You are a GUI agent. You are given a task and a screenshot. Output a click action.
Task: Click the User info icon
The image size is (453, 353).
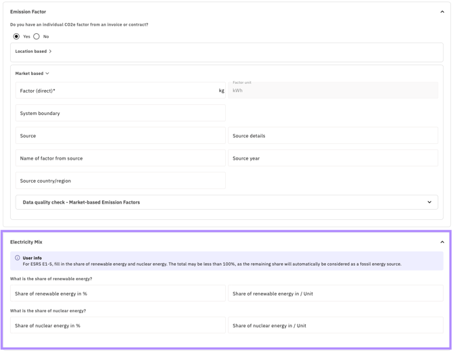(x=18, y=258)
